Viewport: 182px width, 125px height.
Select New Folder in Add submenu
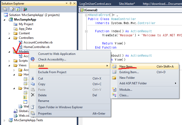[x=145, y=77]
